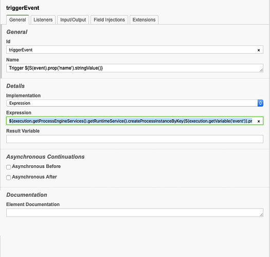Open the Extensions tab
This screenshot has width=270, height=257.
144,20
